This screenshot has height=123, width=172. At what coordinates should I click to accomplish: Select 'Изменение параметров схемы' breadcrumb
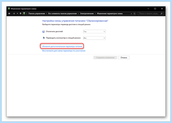click(x=110, y=13)
